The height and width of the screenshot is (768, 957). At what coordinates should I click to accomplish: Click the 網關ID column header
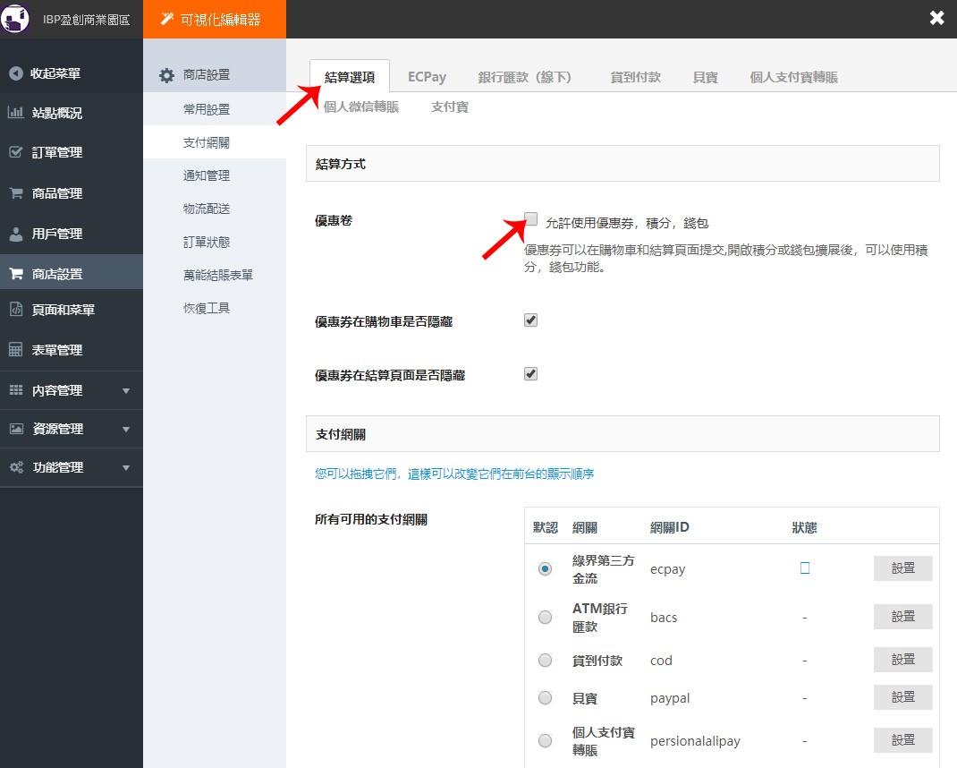pos(670,527)
